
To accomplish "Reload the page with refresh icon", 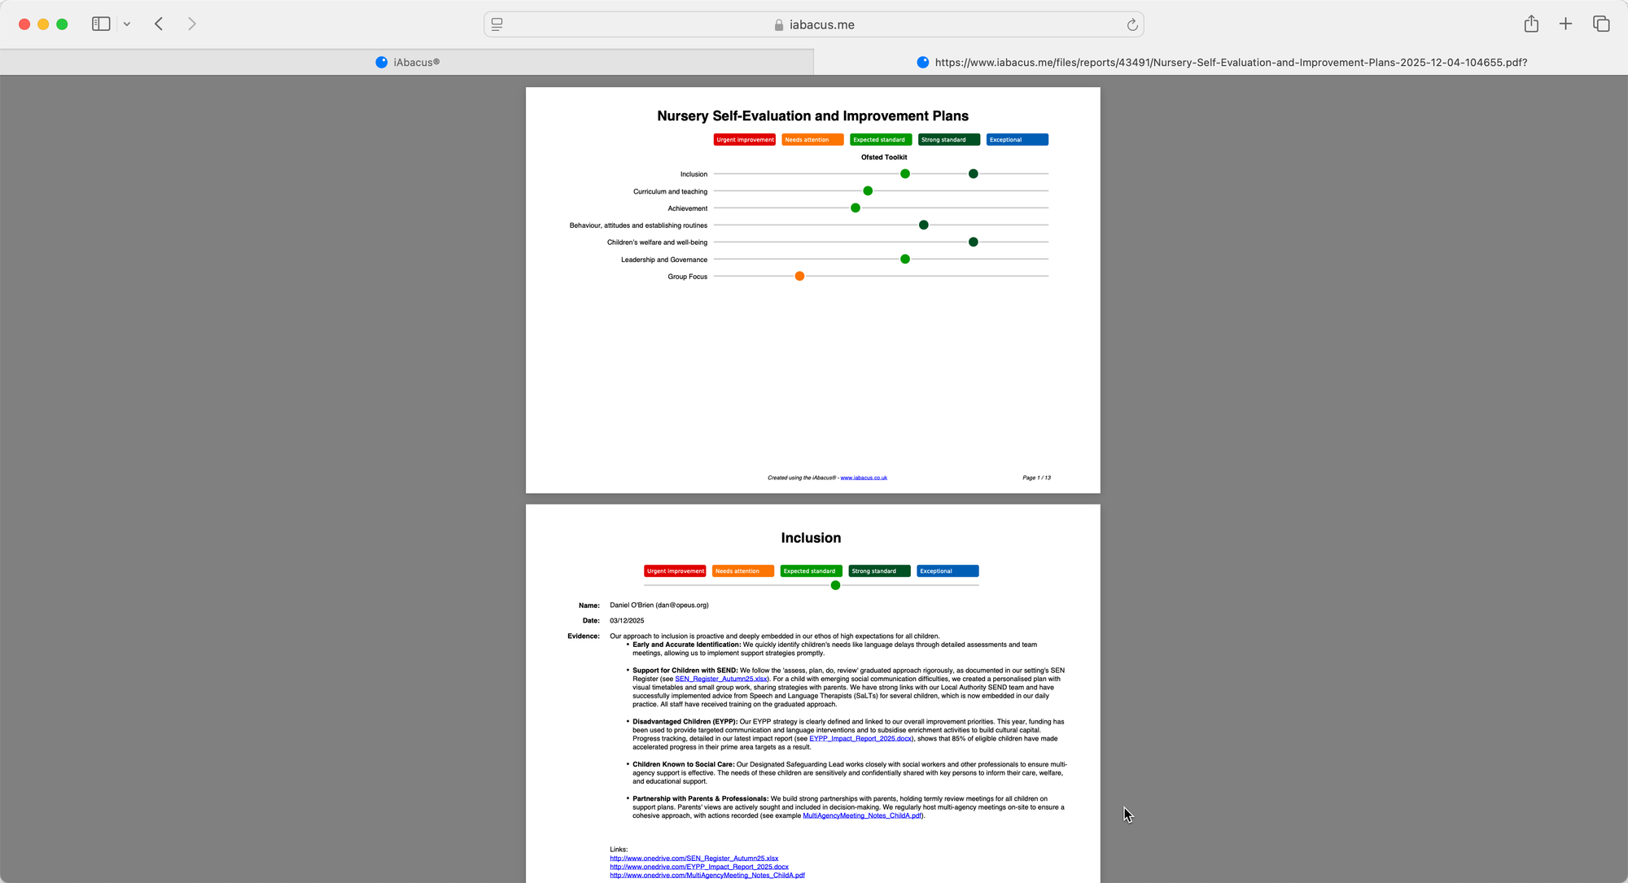I will [x=1131, y=24].
